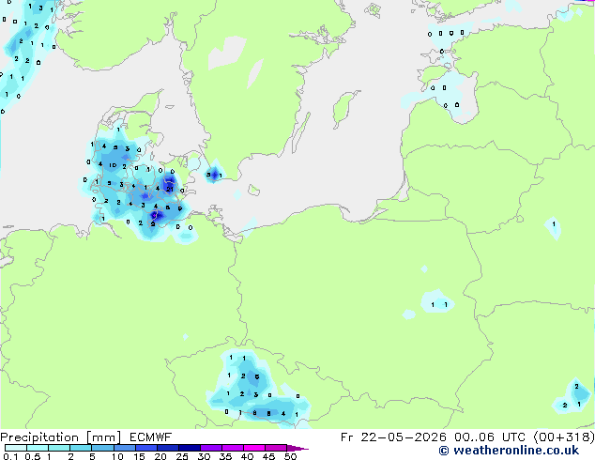
Task: Click the legend label '30'
Action: 205,456
